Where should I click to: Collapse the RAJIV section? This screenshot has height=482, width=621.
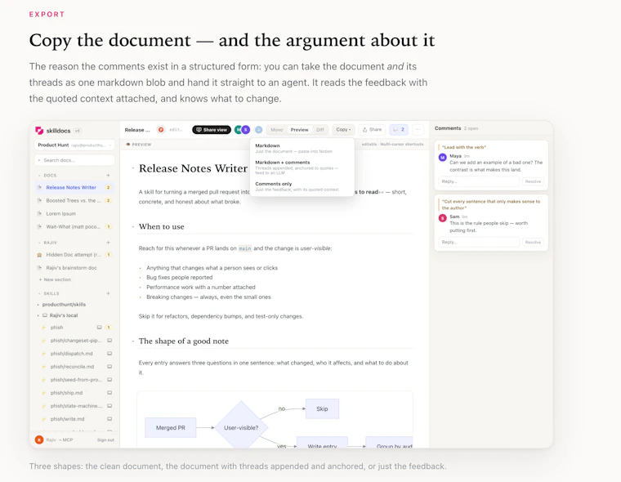39,243
